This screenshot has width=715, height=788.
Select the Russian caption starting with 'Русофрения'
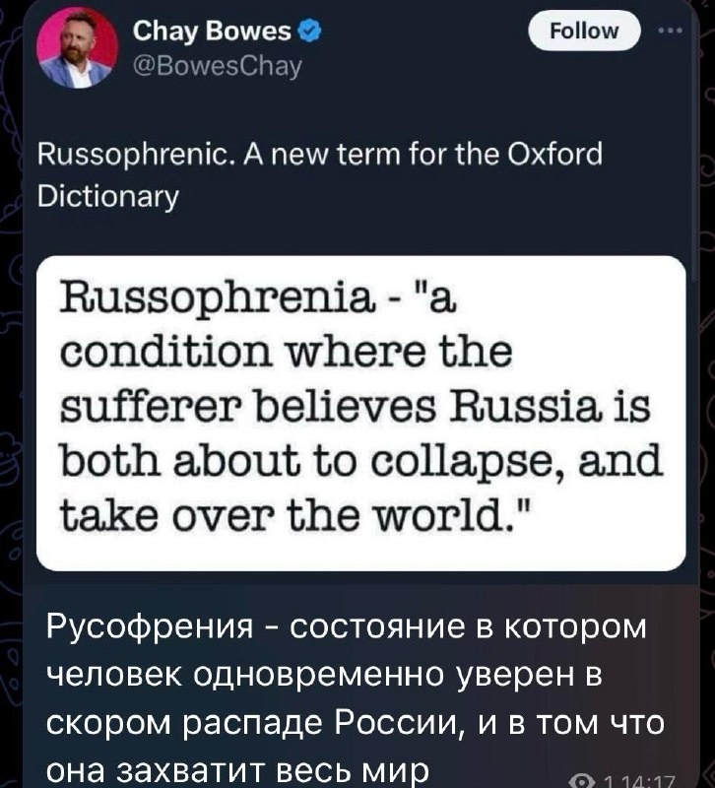click(355, 699)
